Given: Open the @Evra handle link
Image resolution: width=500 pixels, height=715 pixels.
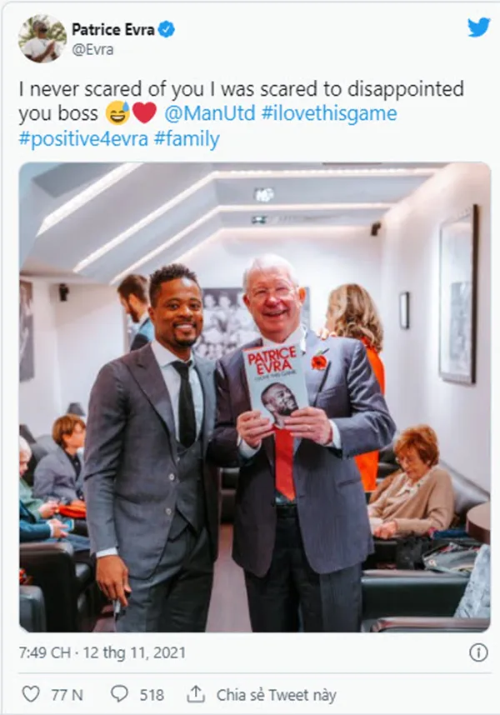Looking at the screenshot, I should point(92,49).
